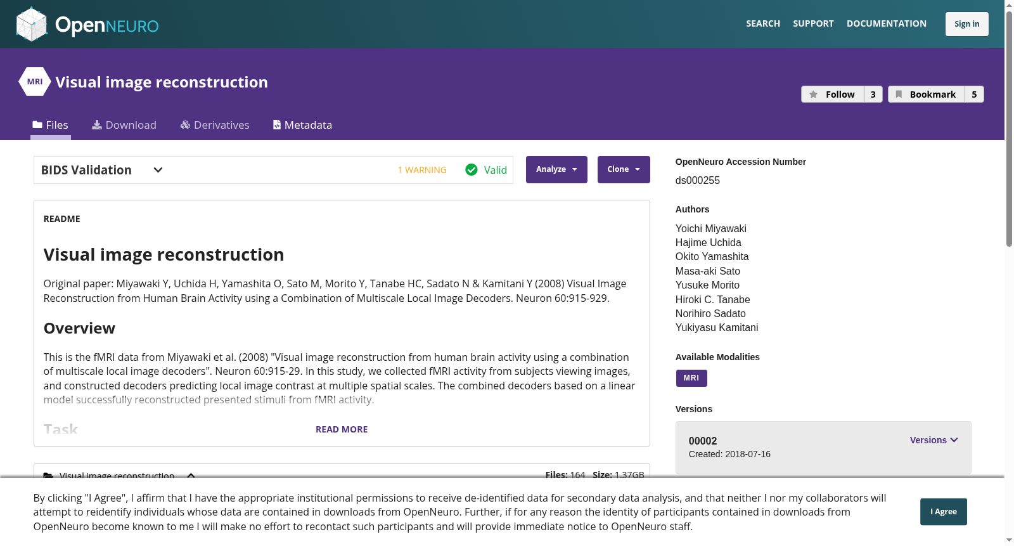Screen dimensions: 1014x546
Task: Click the Follow star icon
Action: pyautogui.click(x=814, y=94)
